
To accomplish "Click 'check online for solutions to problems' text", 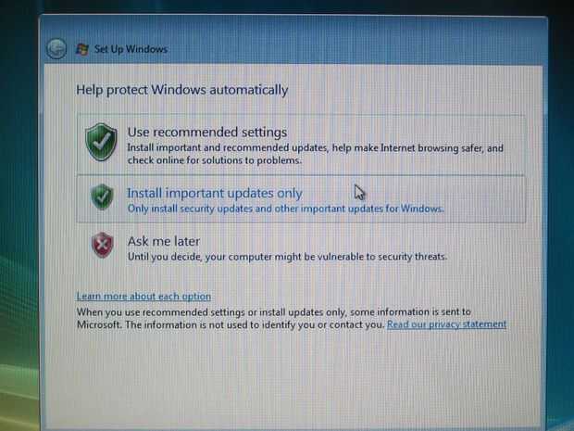I will click(215, 160).
